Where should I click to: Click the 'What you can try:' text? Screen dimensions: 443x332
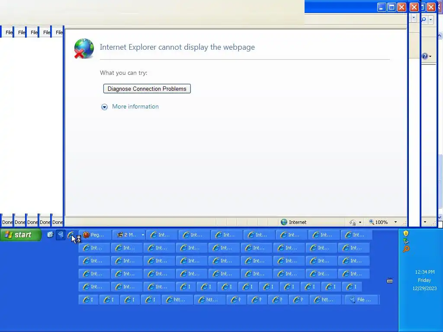(x=123, y=73)
